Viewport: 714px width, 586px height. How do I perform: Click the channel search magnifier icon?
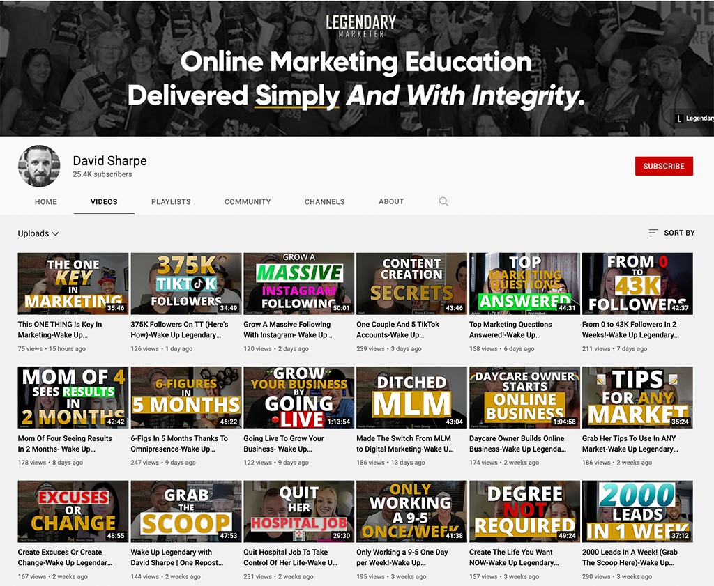443,201
